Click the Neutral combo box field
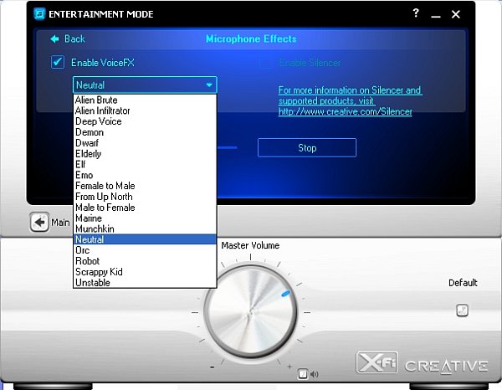The image size is (502, 390). tap(145, 85)
